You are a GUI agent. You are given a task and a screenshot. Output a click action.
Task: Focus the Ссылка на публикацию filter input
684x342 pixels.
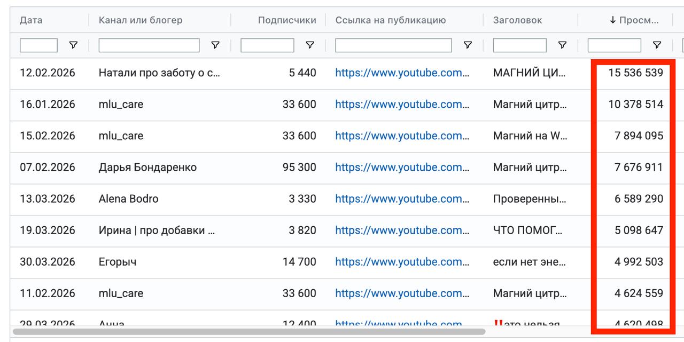(393, 45)
